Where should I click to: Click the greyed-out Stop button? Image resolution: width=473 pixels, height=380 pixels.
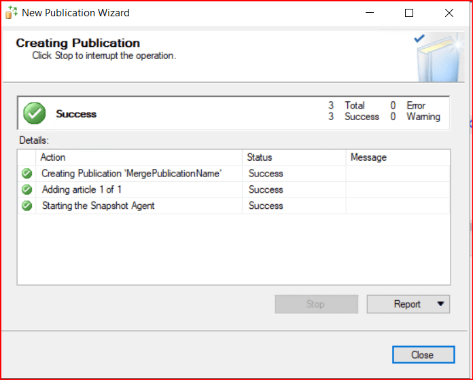[316, 305]
